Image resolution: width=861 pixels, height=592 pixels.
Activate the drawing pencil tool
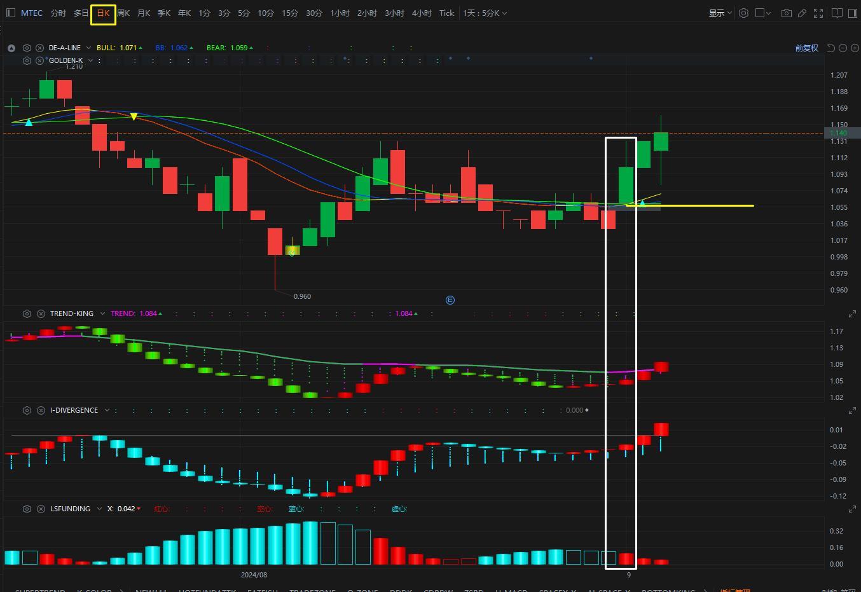click(802, 13)
